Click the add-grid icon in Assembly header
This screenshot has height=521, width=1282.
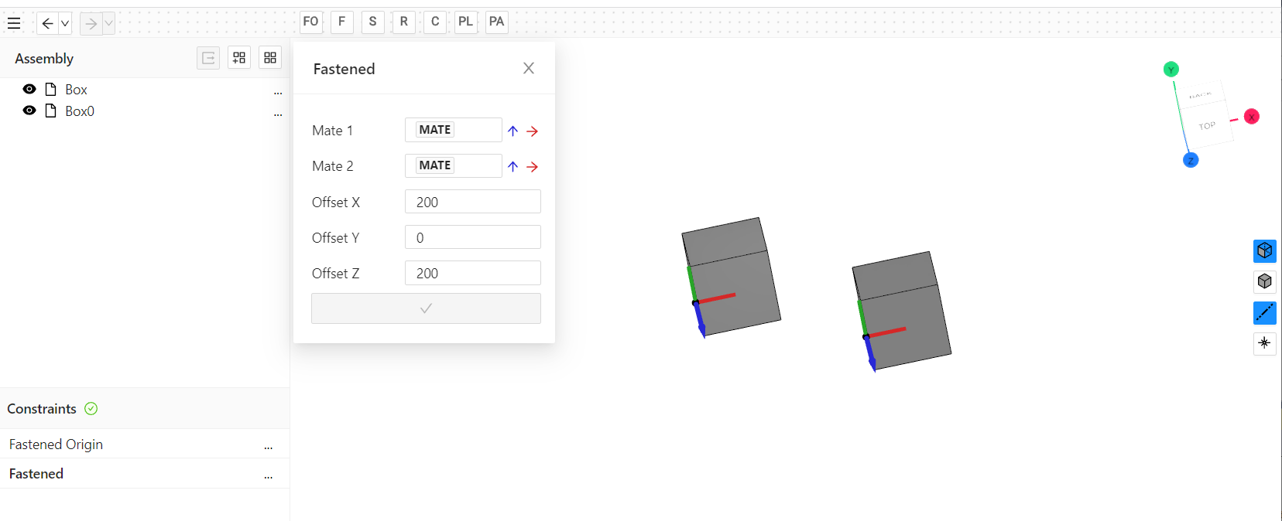pos(239,58)
